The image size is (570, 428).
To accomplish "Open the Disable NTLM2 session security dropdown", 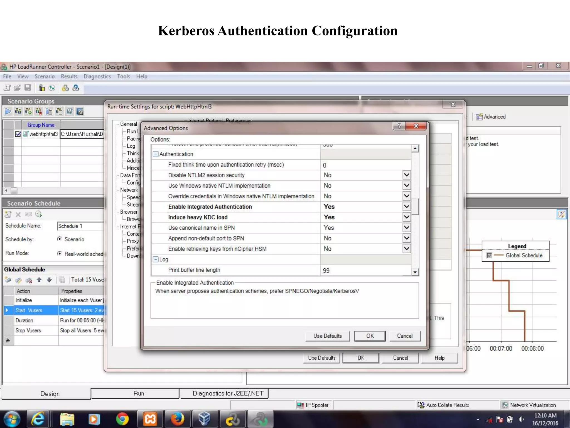I will point(407,175).
